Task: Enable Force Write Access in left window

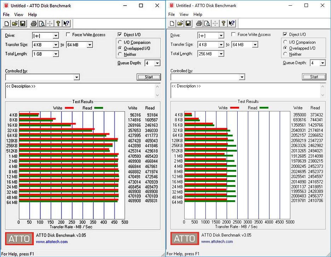Action: [x=68, y=34]
